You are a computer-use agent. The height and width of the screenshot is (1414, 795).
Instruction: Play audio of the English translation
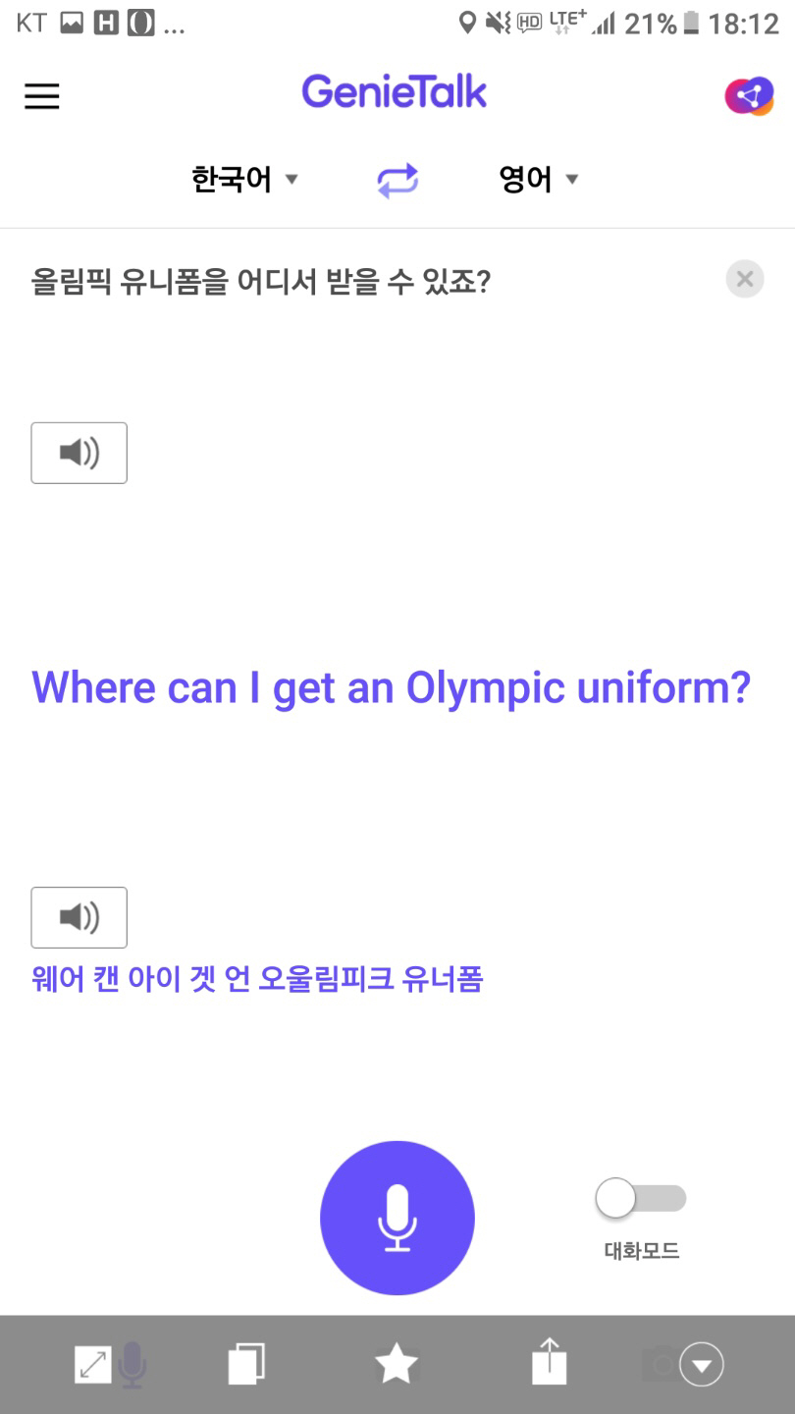(79, 917)
